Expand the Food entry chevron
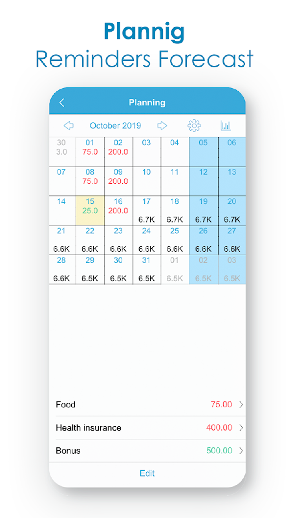 [x=241, y=404]
